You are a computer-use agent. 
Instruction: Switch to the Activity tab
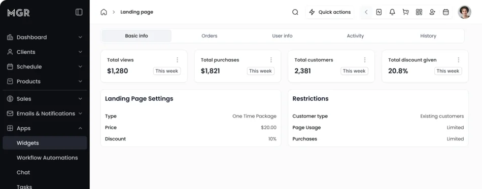click(x=355, y=36)
